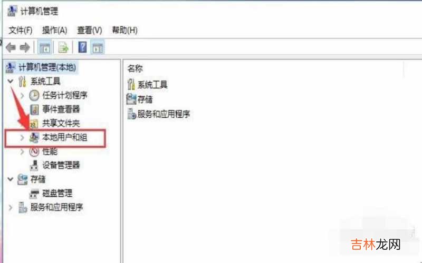Select the 任务计划程序 clock icon
The width and height of the screenshot is (422, 263).
(34, 95)
